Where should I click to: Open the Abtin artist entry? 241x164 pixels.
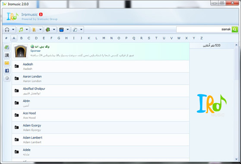101,103
